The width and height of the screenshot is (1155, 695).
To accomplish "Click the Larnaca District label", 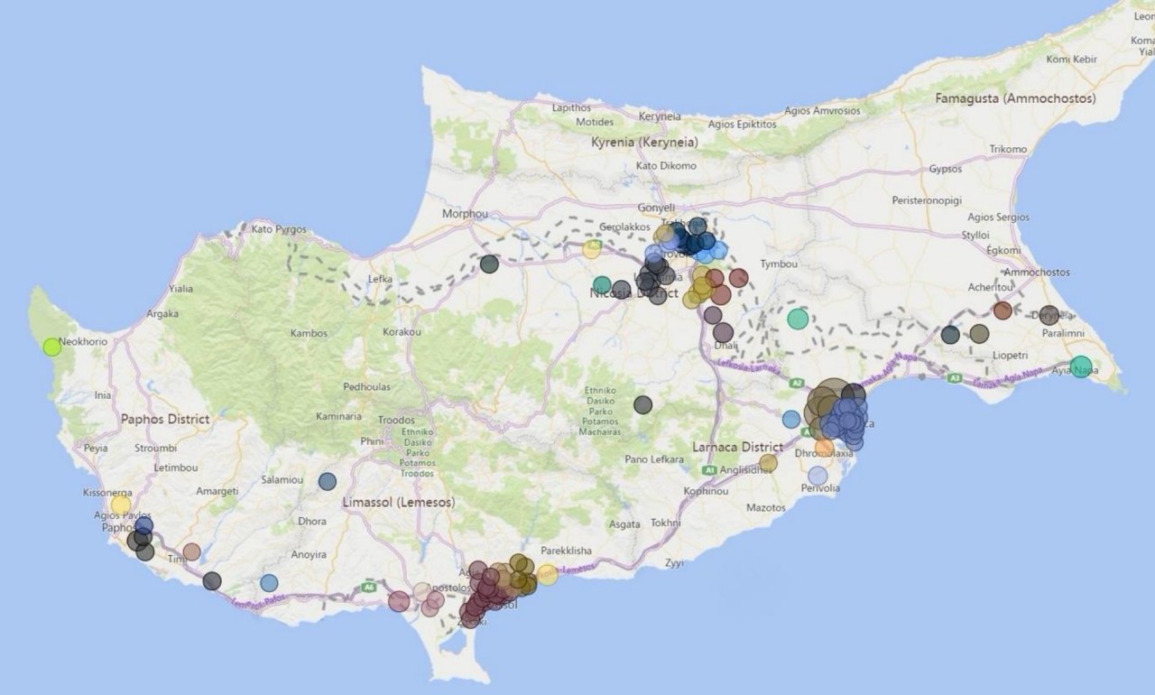I will pyautogui.click(x=737, y=447).
